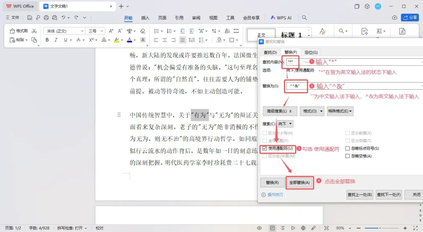Click 查找下一处(F) button
The height and width of the screenshot is (232, 423).
(x=389, y=194)
